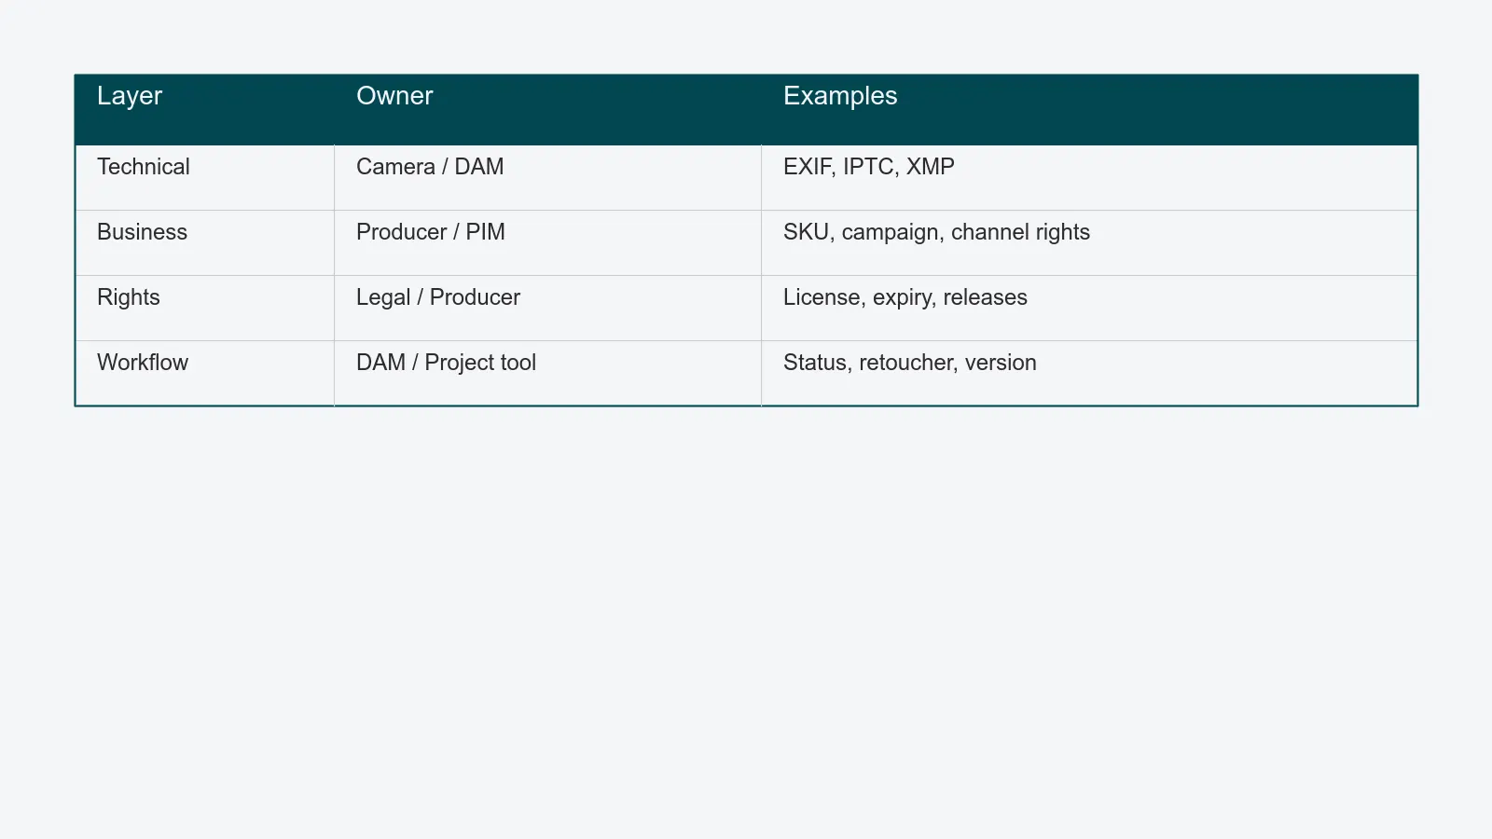The width and height of the screenshot is (1492, 839).
Task: Click the 'Owner' column header
Action: 547,110
